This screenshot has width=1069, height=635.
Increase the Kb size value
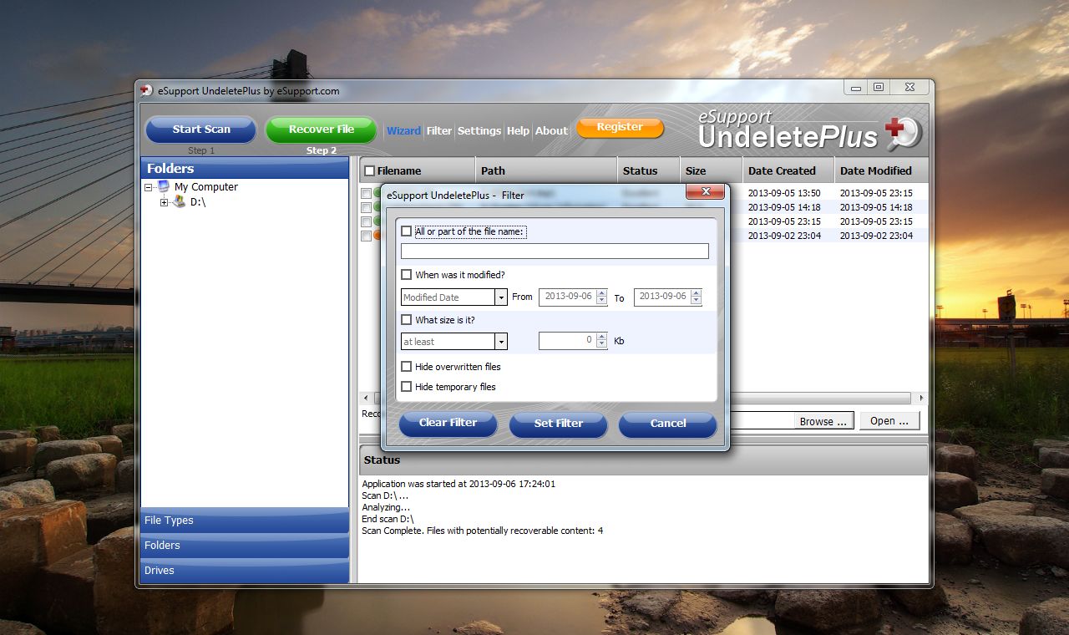point(601,337)
